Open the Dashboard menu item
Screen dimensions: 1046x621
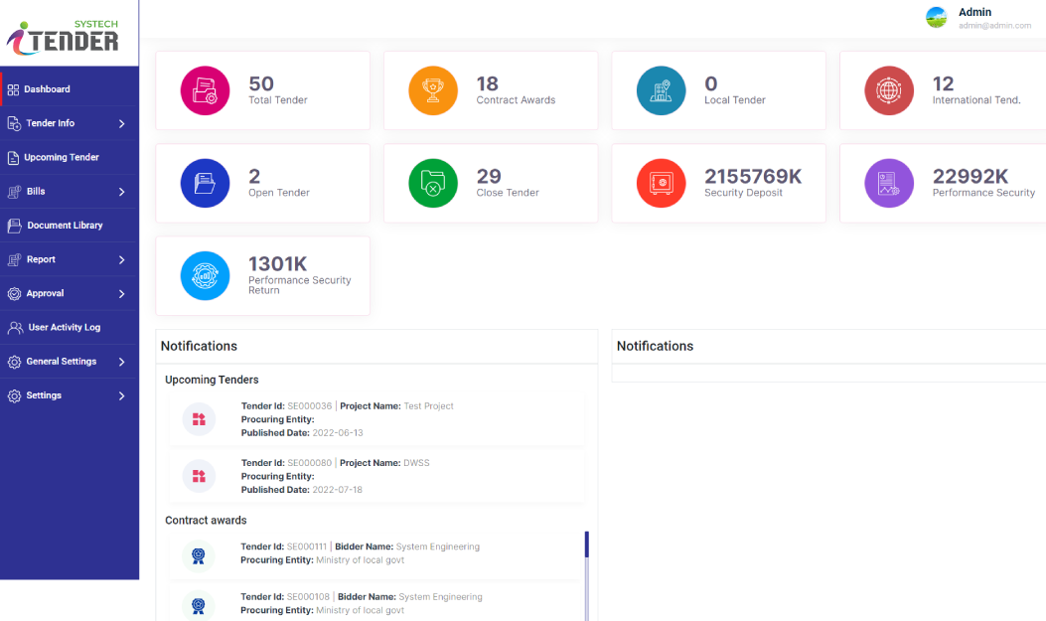point(47,89)
